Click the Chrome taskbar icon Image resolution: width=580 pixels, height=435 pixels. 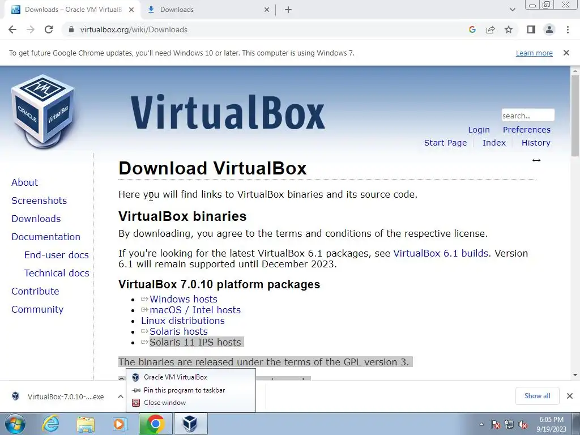tap(155, 424)
